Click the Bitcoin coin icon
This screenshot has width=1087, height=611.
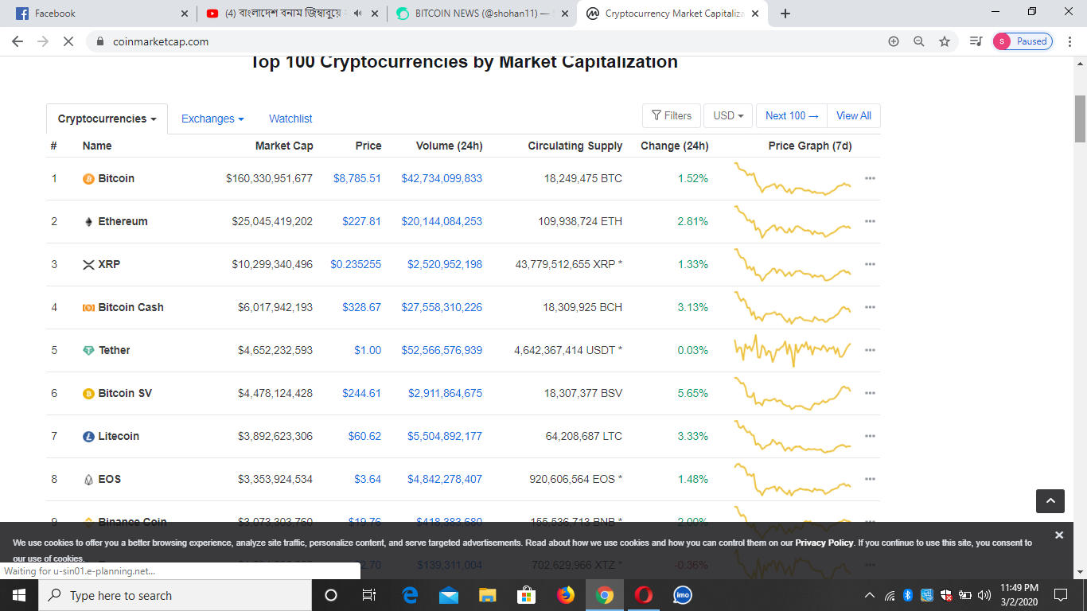tap(88, 179)
